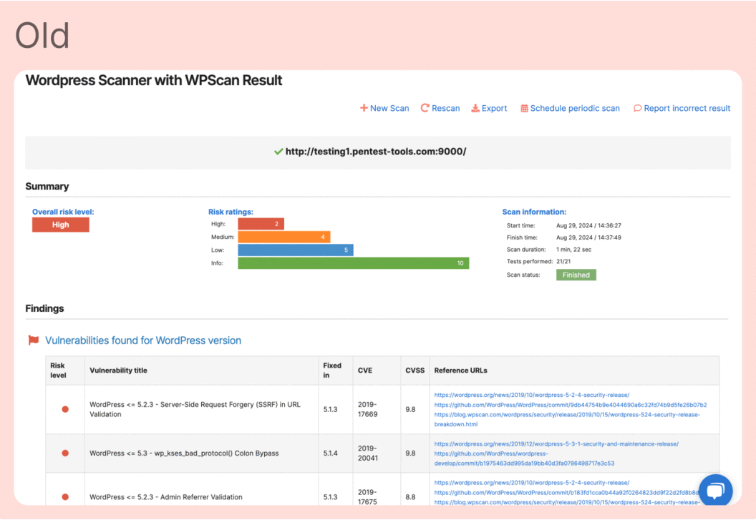The height and width of the screenshot is (520, 756).
Task: Click the Rescan circular arrow icon
Action: pyautogui.click(x=425, y=108)
